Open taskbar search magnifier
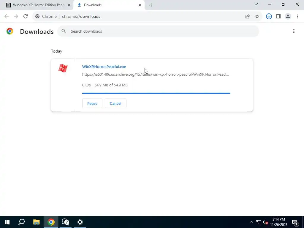Image resolution: width=304 pixels, height=228 pixels. coord(21,222)
